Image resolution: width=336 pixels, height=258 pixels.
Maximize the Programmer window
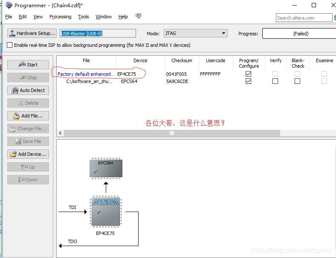point(314,5)
